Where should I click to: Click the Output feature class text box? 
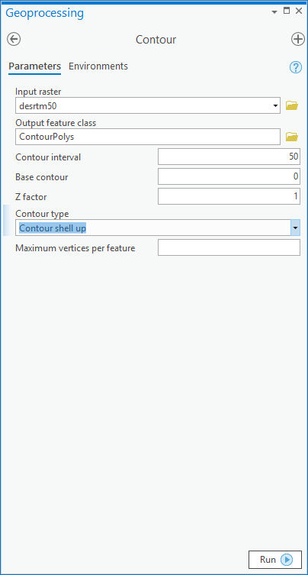click(148, 137)
